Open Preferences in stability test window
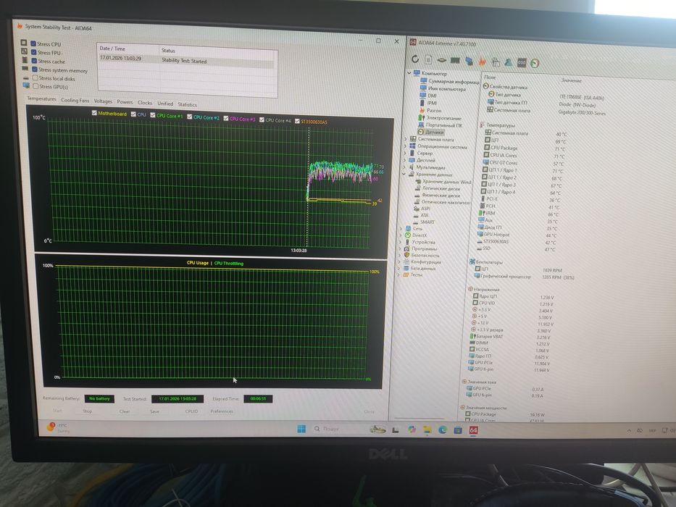 click(x=222, y=411)
